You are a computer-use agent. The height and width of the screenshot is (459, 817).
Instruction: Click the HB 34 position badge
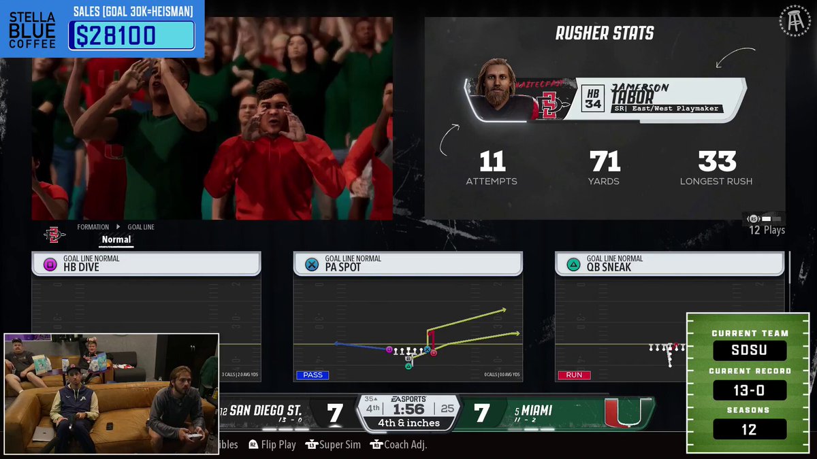593,99
